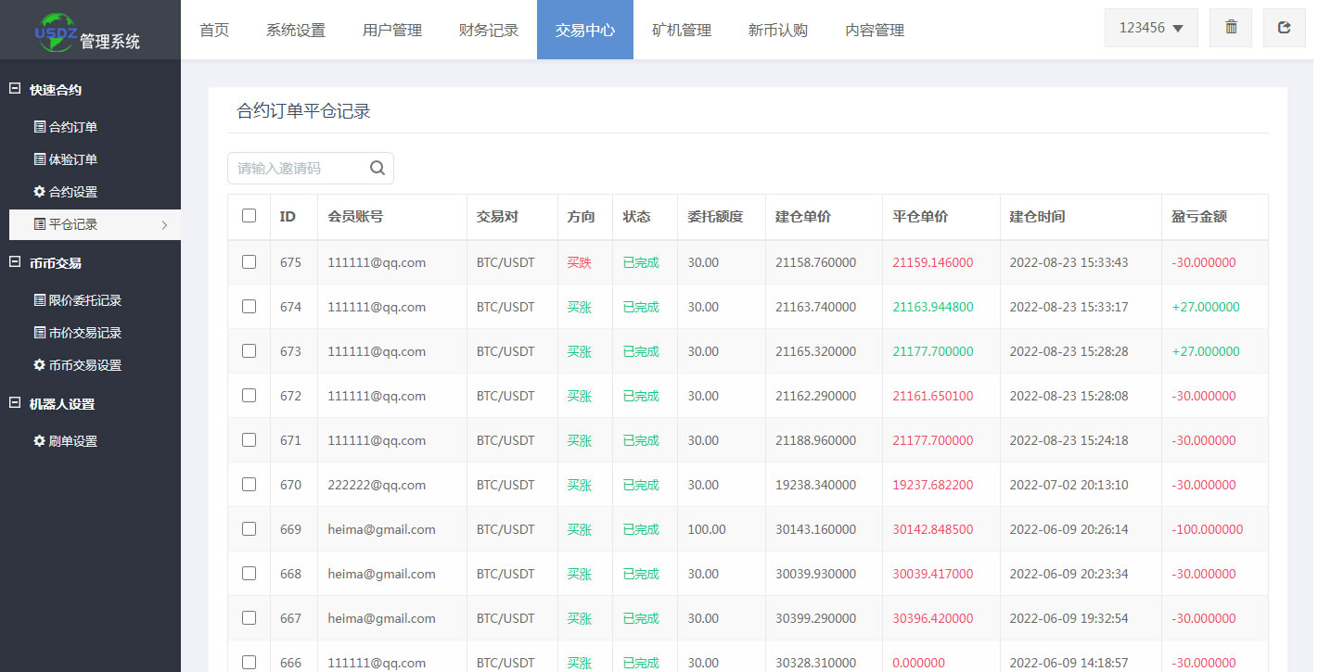Check the box for order 669
This screenshot has height=672, width=1318.
[x=249, y=528]
